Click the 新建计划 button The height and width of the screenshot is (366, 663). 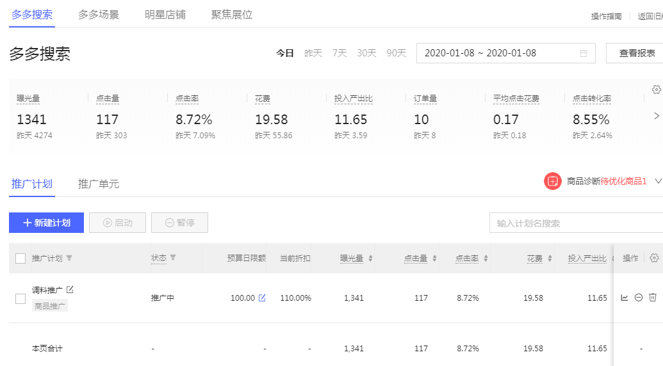[47, 223]
